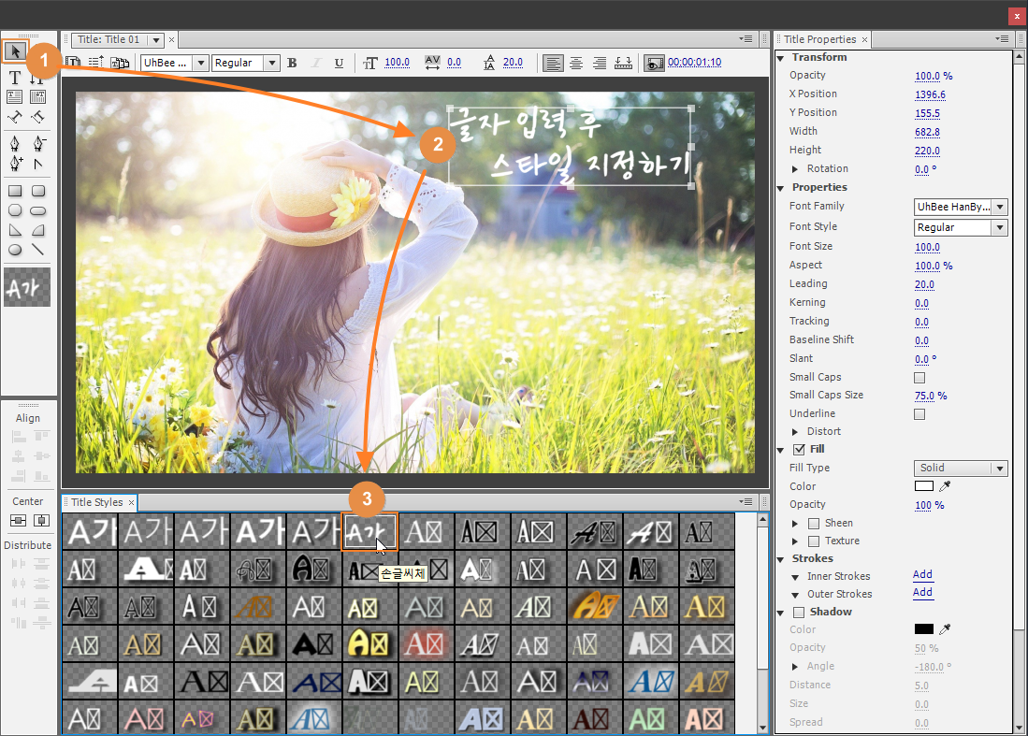The width and height of the screenshot is (1028, 736).
Task: Select the Vertical Path Type tool
Action: pos(38,117)
